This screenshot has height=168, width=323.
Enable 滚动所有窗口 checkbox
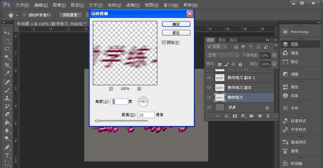[24, 15]
